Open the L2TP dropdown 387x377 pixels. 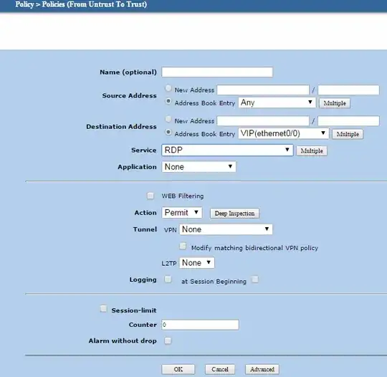pos(197,263)
